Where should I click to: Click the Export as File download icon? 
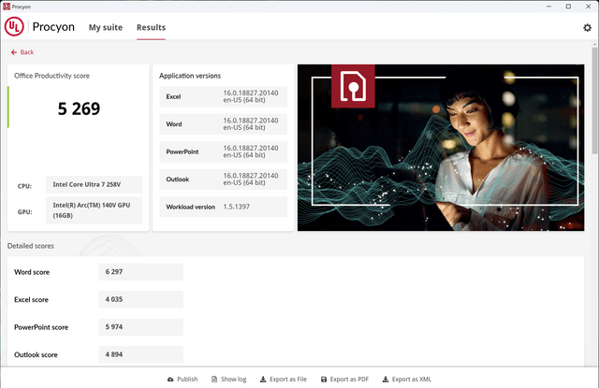tap(263, 380)
